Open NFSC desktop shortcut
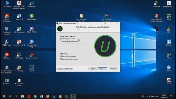 coord(169,56)
